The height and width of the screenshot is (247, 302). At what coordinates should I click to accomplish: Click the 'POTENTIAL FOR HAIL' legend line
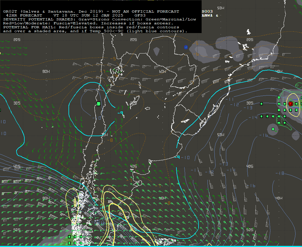tap(91, 27)
